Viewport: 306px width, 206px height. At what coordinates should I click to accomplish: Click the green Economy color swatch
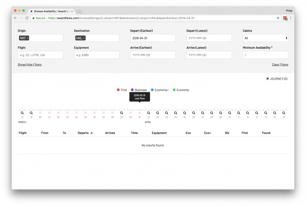point(174,90)
